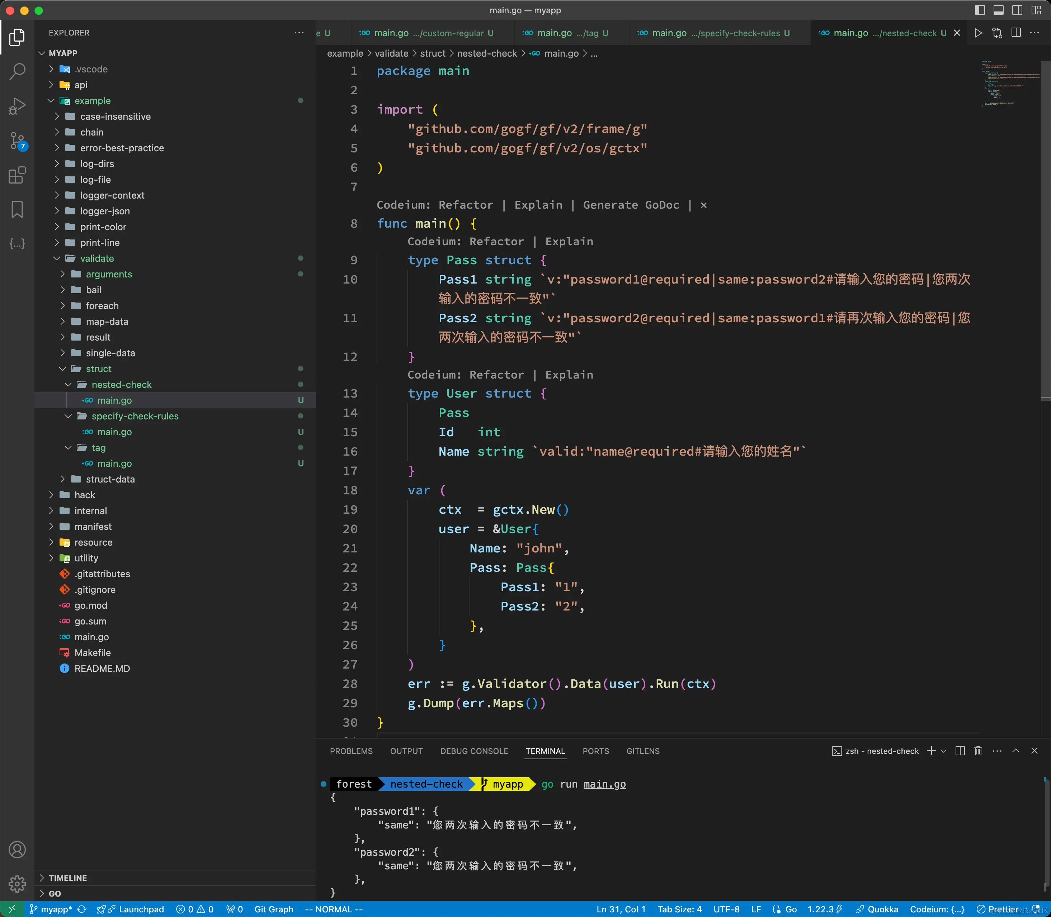Expand the struct-data folder
The height and width of the screenshot is (917, 1051).
point(62,479)
